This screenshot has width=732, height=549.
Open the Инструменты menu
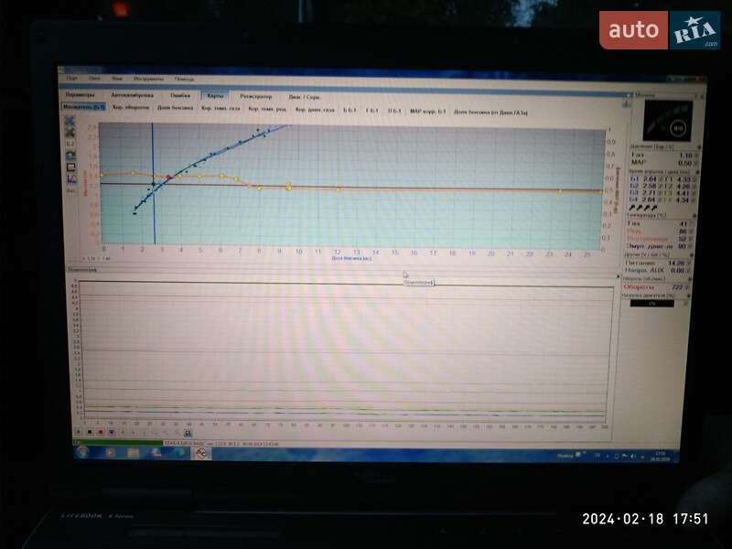point(148,79)
